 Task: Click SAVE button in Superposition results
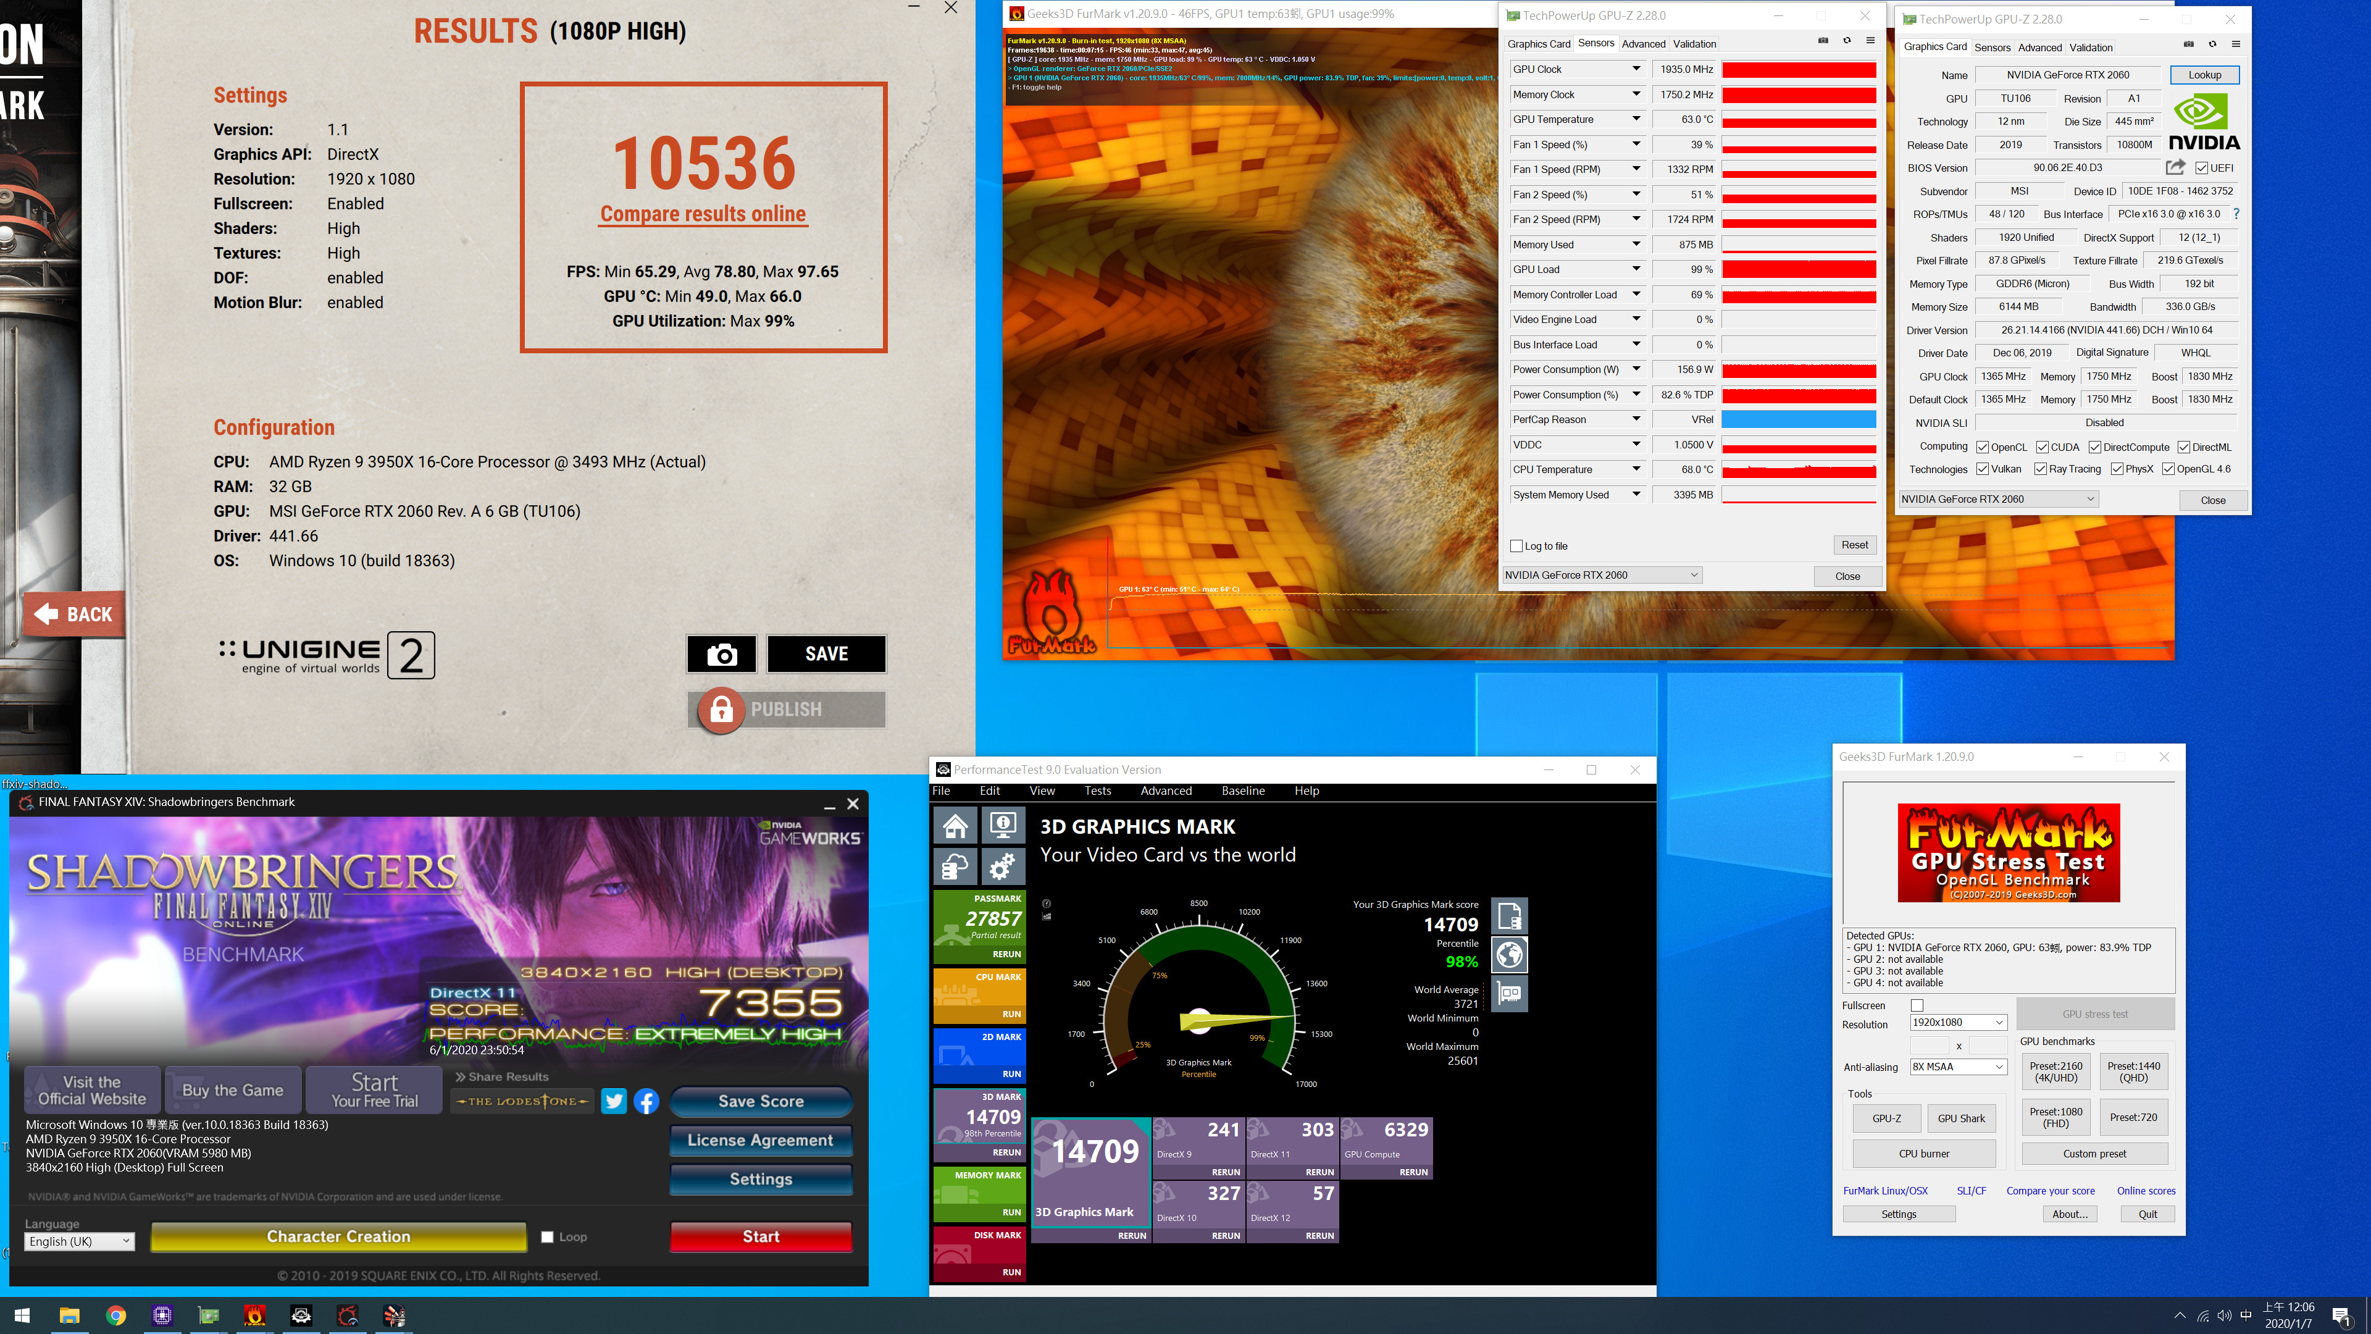[827, 653]
